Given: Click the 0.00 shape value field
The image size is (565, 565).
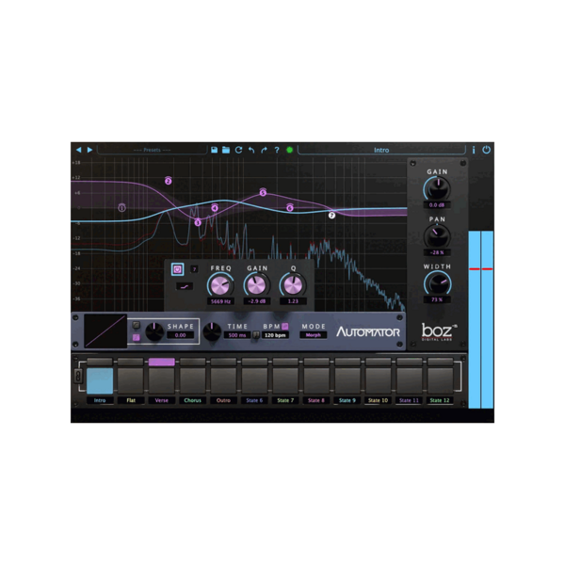Looking at the screenshot, I should point(180,335).
